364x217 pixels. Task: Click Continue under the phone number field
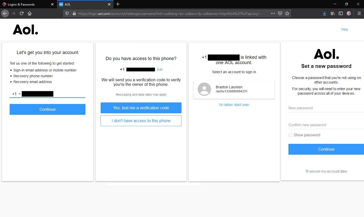(48, 109)
